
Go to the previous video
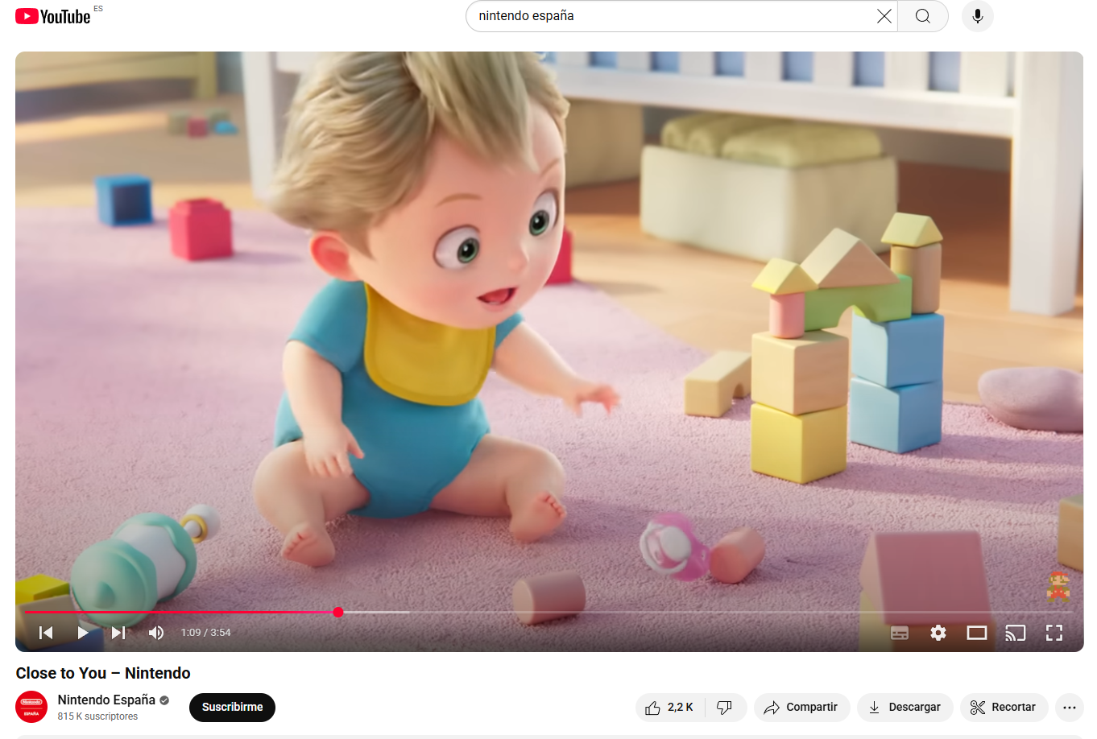(x=46, y=633)
